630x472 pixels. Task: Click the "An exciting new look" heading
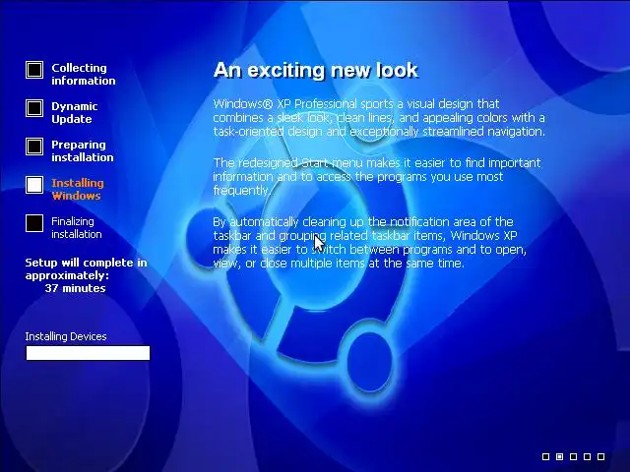(316, 70)
